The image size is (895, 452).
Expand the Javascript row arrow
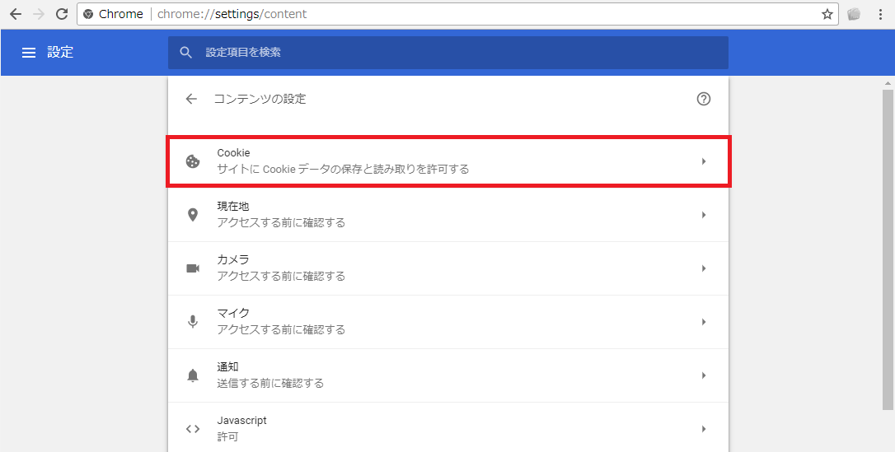[x=704, y=429]
